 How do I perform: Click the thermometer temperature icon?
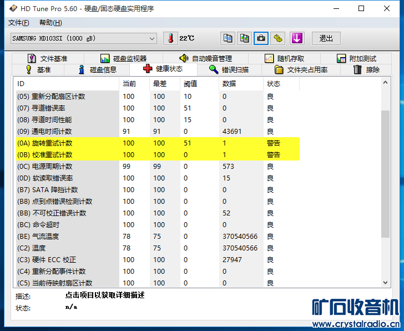click(170, 38)
